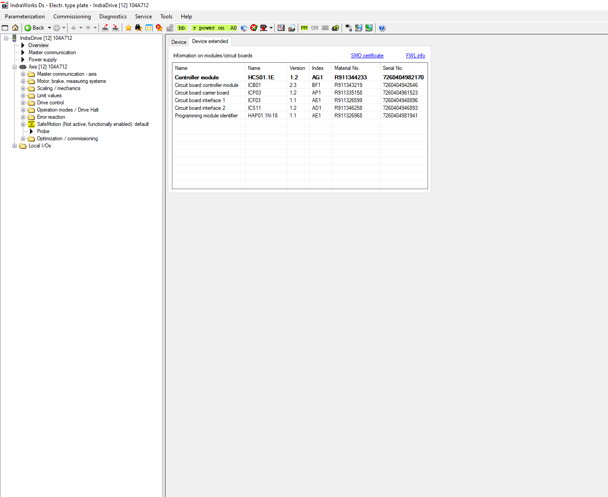Open the blue Help question mark icon
Image resolution: width=608 pixels, height=497 pixels.
coord(382,28)
